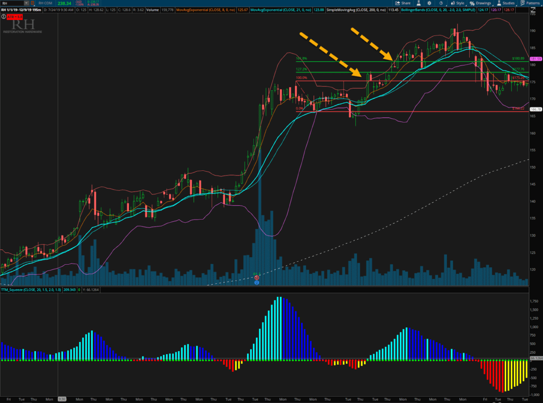Click the TTM_Squeeze study label

point(31,290)
